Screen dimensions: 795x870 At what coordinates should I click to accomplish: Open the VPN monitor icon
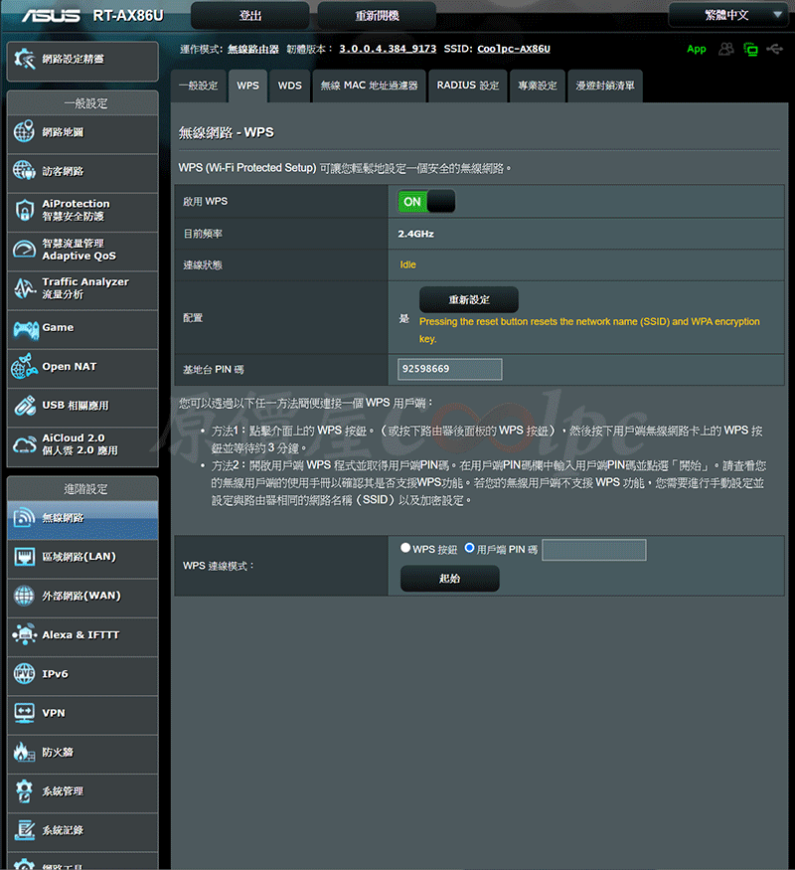[25, 713]
